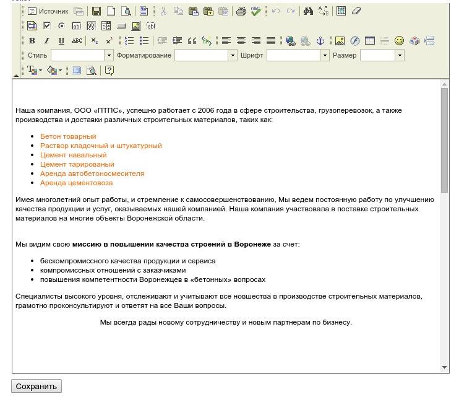Remove formatting with eraser icon
This screenshot has height=399, width=459.
click(356, 11)
